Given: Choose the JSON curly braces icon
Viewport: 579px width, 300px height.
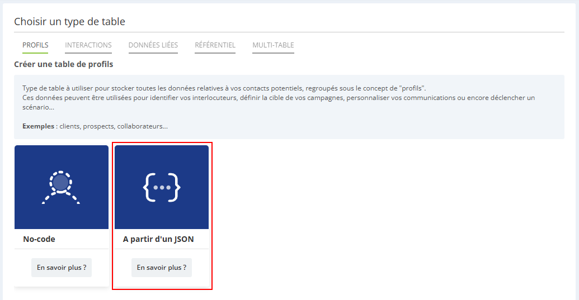Looking at the screenshot, I should click(x=162, y=187).
